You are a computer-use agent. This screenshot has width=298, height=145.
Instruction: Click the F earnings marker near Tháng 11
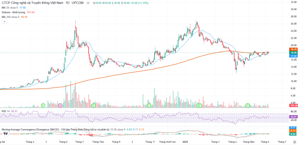click(x=149, y=105)
